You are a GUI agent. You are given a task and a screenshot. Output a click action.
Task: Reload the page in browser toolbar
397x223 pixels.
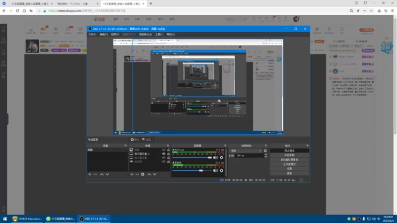(x=17, y=11)
